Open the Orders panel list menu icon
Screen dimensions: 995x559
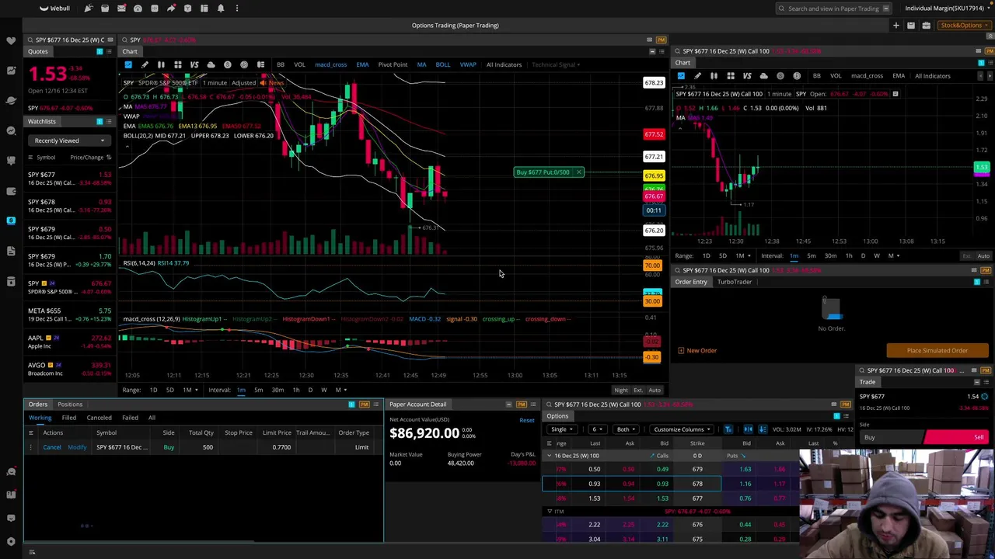[x=376, y=404]
